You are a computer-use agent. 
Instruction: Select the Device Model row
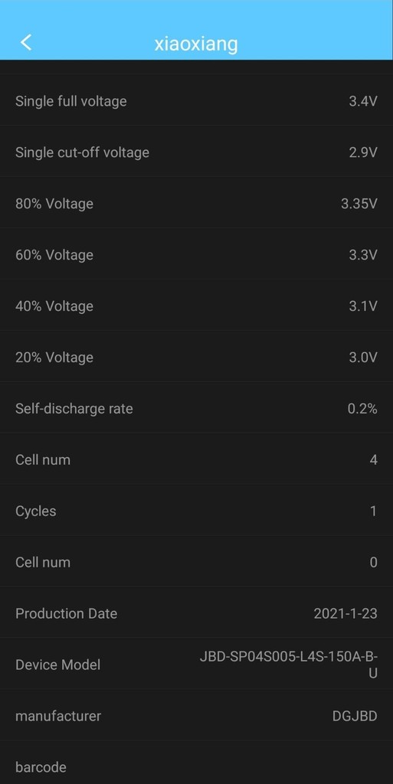pos(196,665)
